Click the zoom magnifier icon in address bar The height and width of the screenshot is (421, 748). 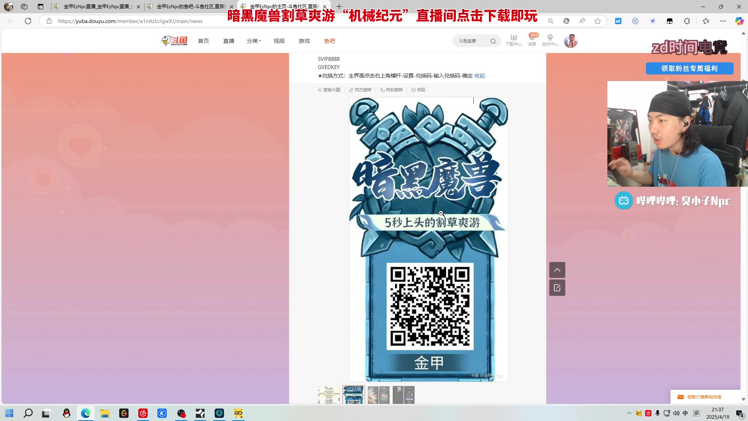click(x=550, y=21)
